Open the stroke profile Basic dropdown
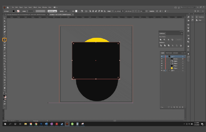This screenshot has width=206, height=132. click(x=58, y=11)
